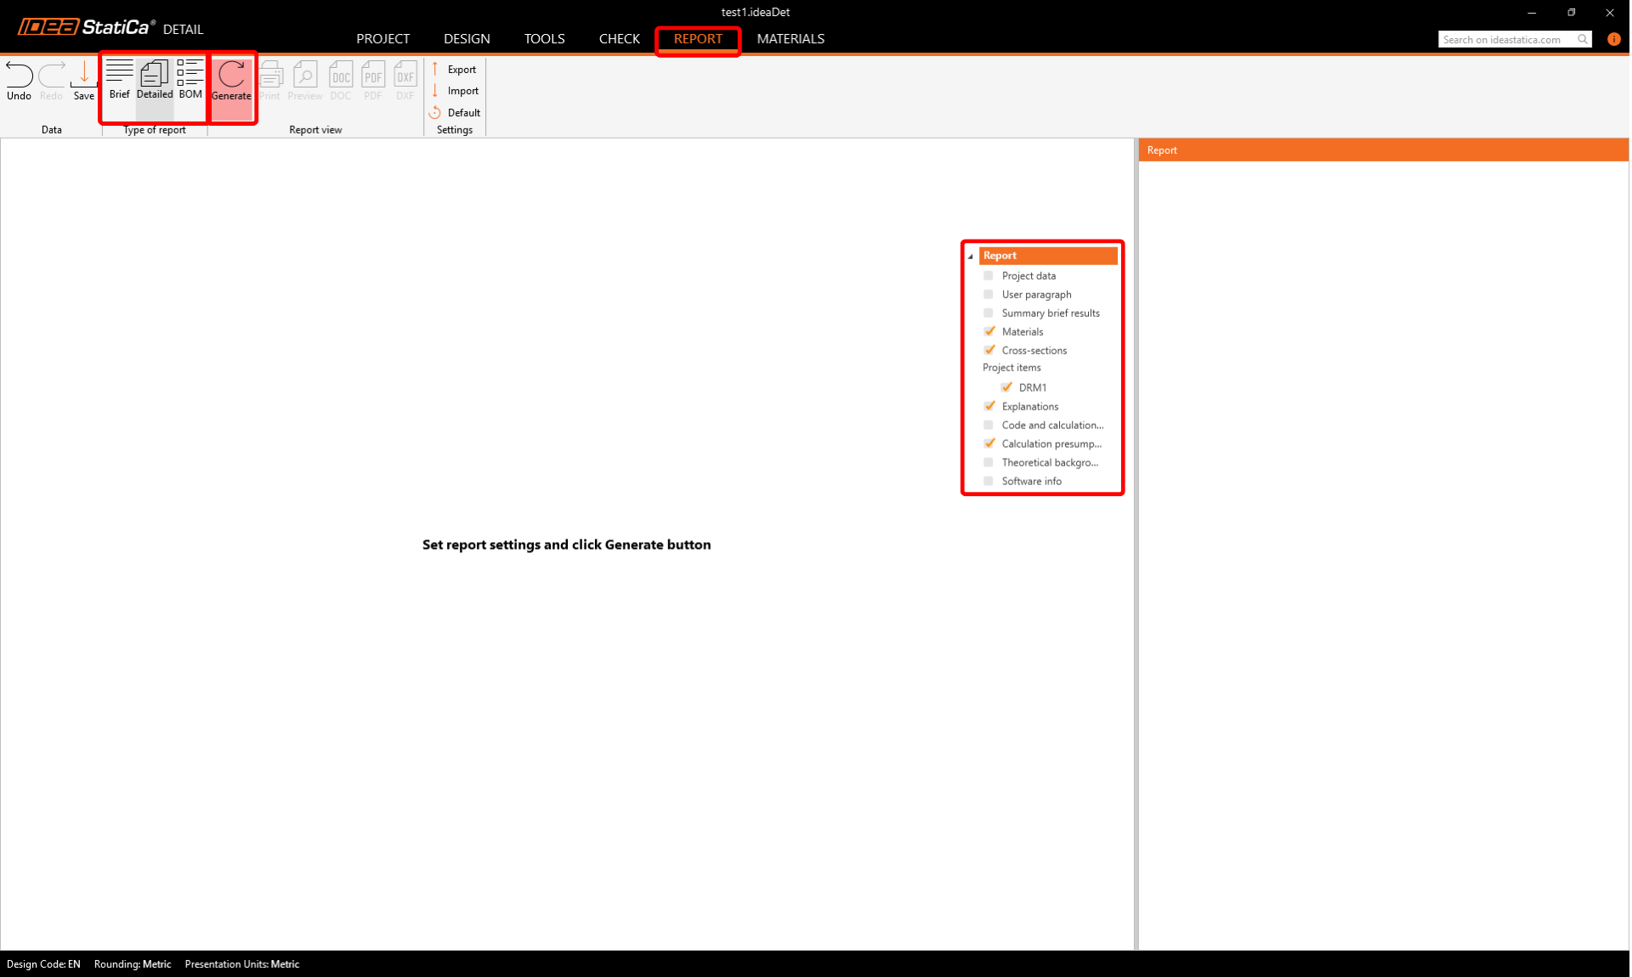The height and width of the screenshot is (977, 1632).
Task: Uncheck the DRM1 project item
Action: click(1006, 387)
